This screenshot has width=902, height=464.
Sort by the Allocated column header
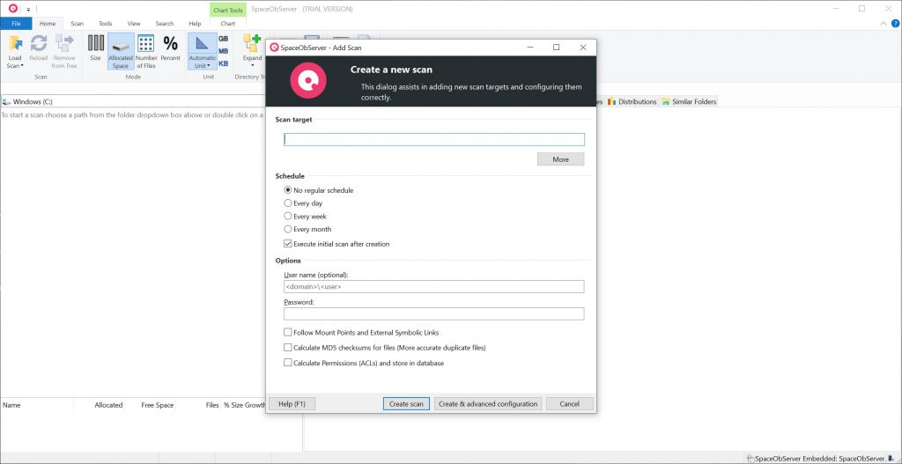[99, 405]
